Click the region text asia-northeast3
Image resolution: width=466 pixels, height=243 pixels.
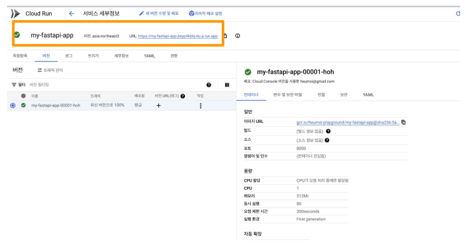[x=105, y=36]
